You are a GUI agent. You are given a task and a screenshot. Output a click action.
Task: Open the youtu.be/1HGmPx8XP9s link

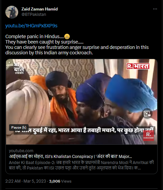tap(31, 26)
